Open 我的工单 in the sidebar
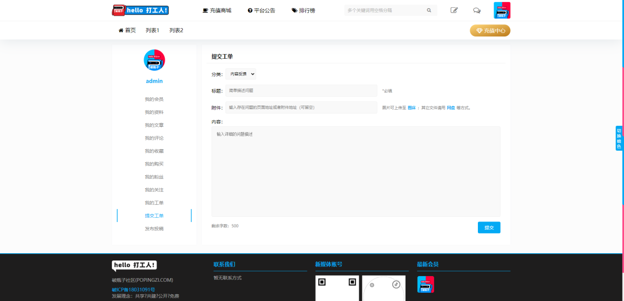This screenshot has height=301, width=624. point(154,203)
